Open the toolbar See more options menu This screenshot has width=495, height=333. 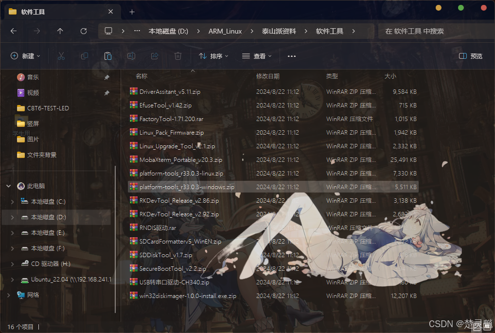pos(292,56)
